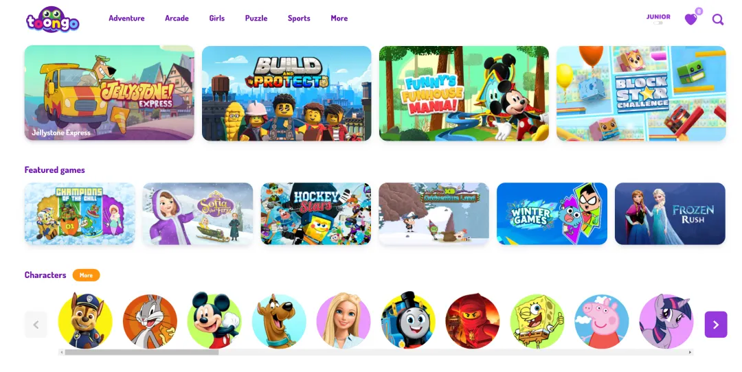
Task: Click the orange More button beside Characters
Action: click(86, 275)
